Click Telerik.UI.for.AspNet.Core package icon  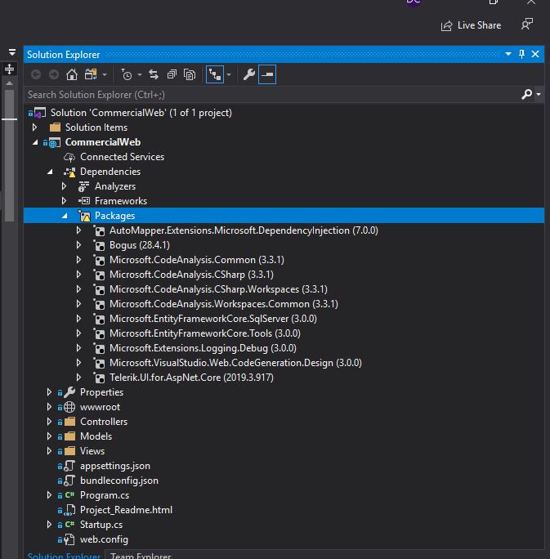(x=99, y=378)
